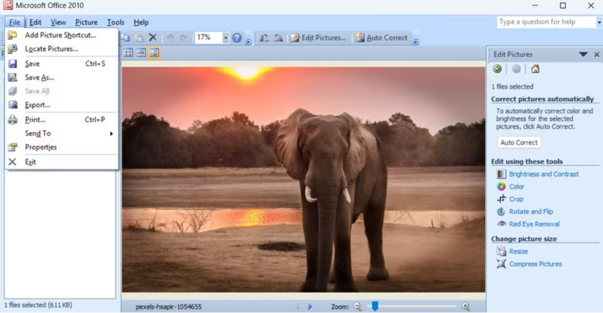This screenshot has height=313, width=603.
Task: Open the Crop tool
Action: pyautogui.click(x=516, y=199)
